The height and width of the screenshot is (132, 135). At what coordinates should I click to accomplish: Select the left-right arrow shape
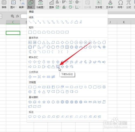49,62
